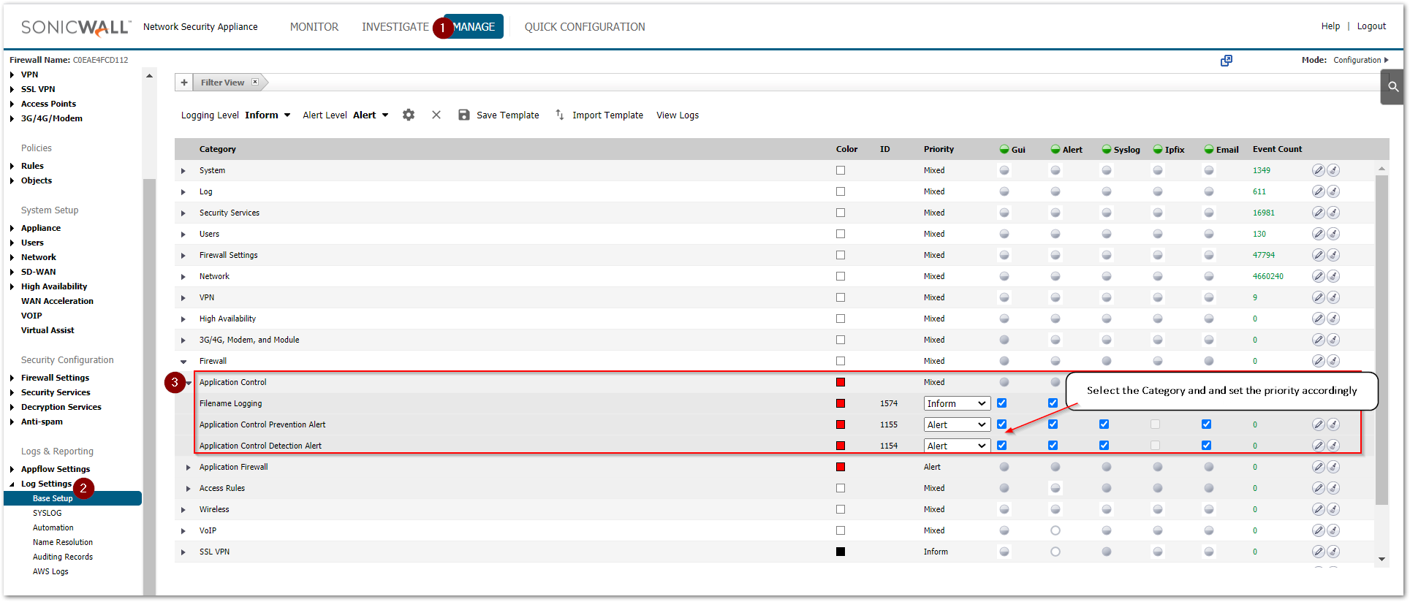Uncheck Gui for Filename Logging
Viewport: 1410px width, 602px height.
point(1002,403)
